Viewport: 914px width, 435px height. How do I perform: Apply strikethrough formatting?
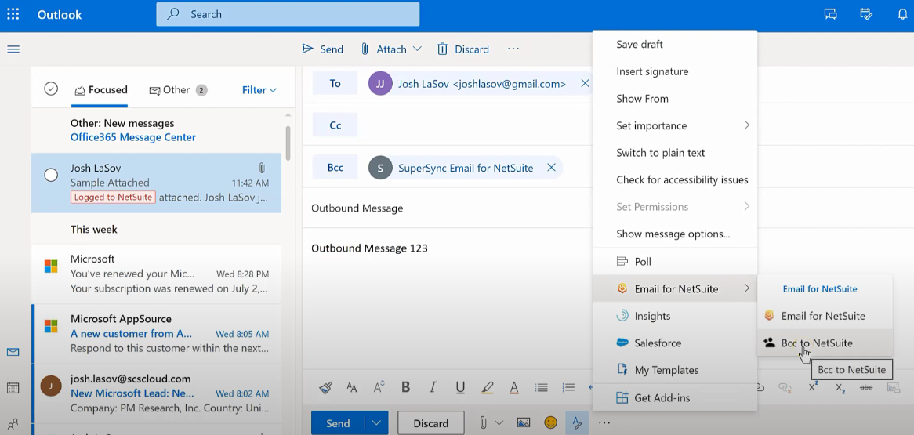tap(867, 387)
